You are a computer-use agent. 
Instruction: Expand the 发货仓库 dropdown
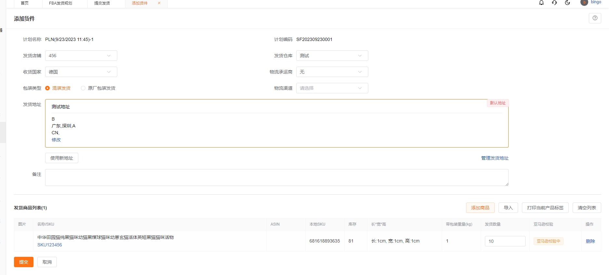(x=332, y=56)
